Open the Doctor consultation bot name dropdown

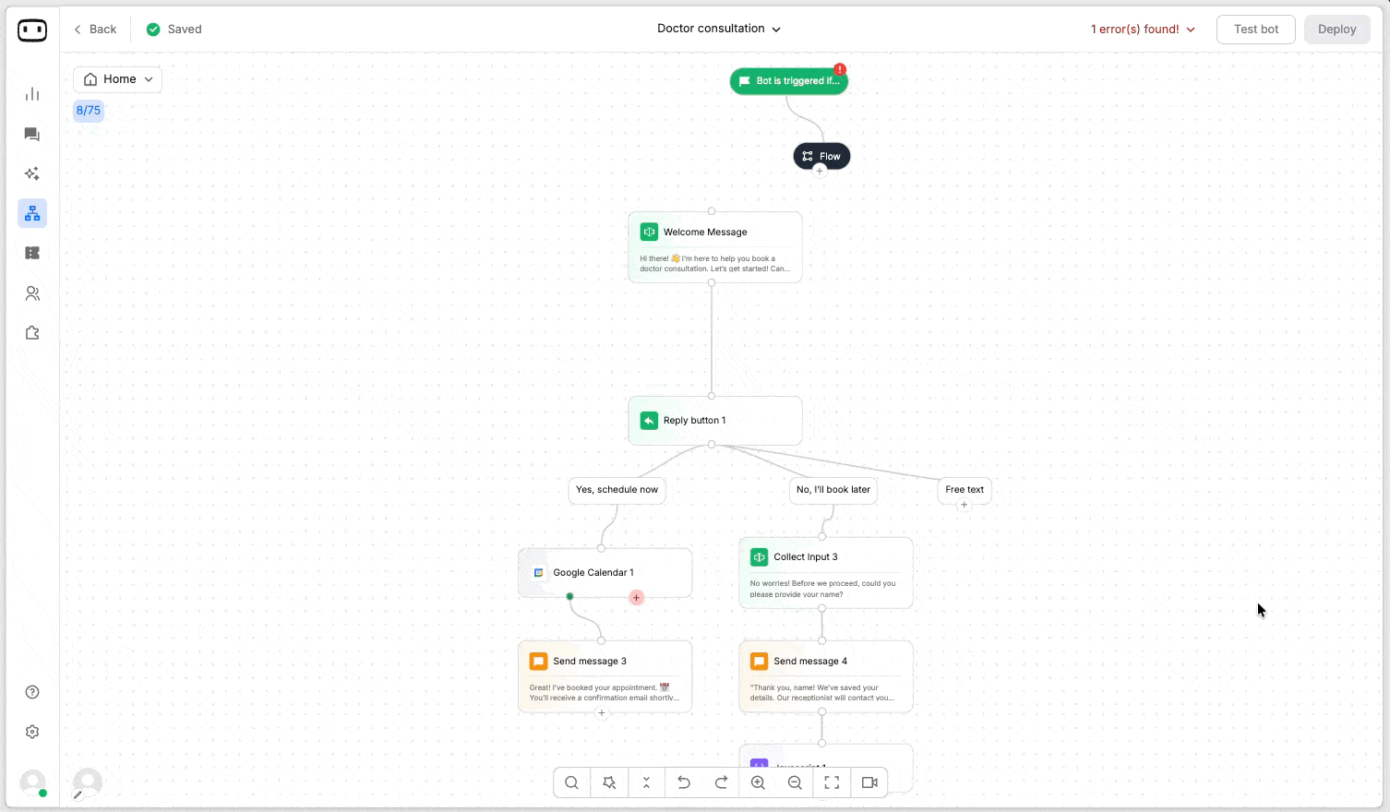pos(718,29)
